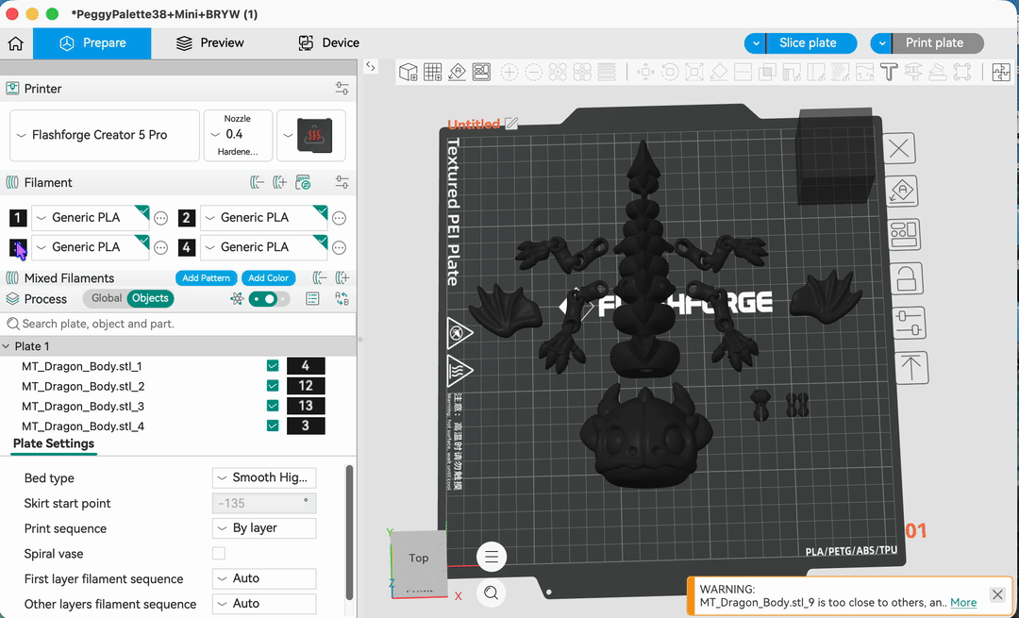Click the round hamburger menu button in viewport

pos(492,557)
